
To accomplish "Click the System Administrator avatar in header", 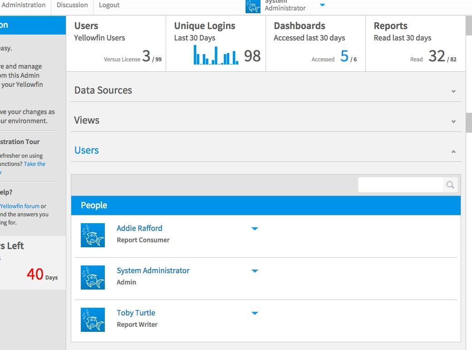I will [x=253, y=6].
